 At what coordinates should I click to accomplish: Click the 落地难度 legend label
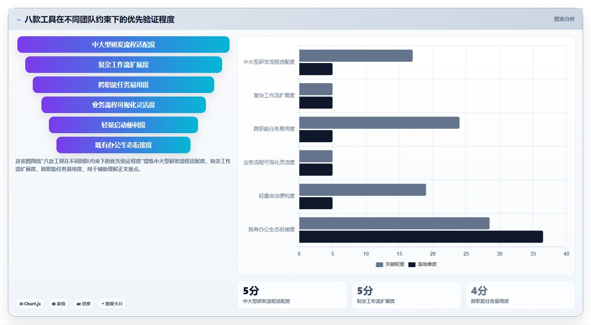tap(427, 264)
